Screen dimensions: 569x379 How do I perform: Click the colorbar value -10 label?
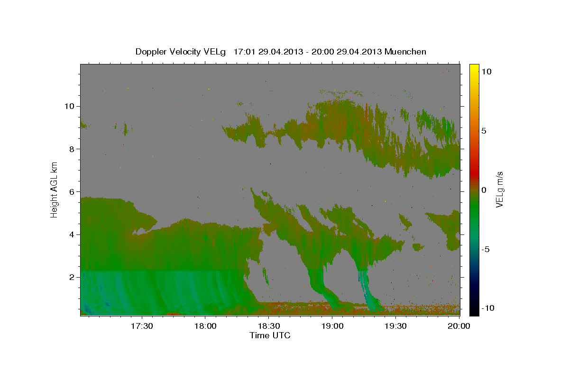(487, 308)
